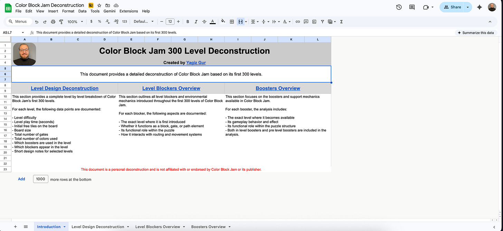Click Summarize this data button
This screenshot has height=231, width=503.
coord(475,32)
